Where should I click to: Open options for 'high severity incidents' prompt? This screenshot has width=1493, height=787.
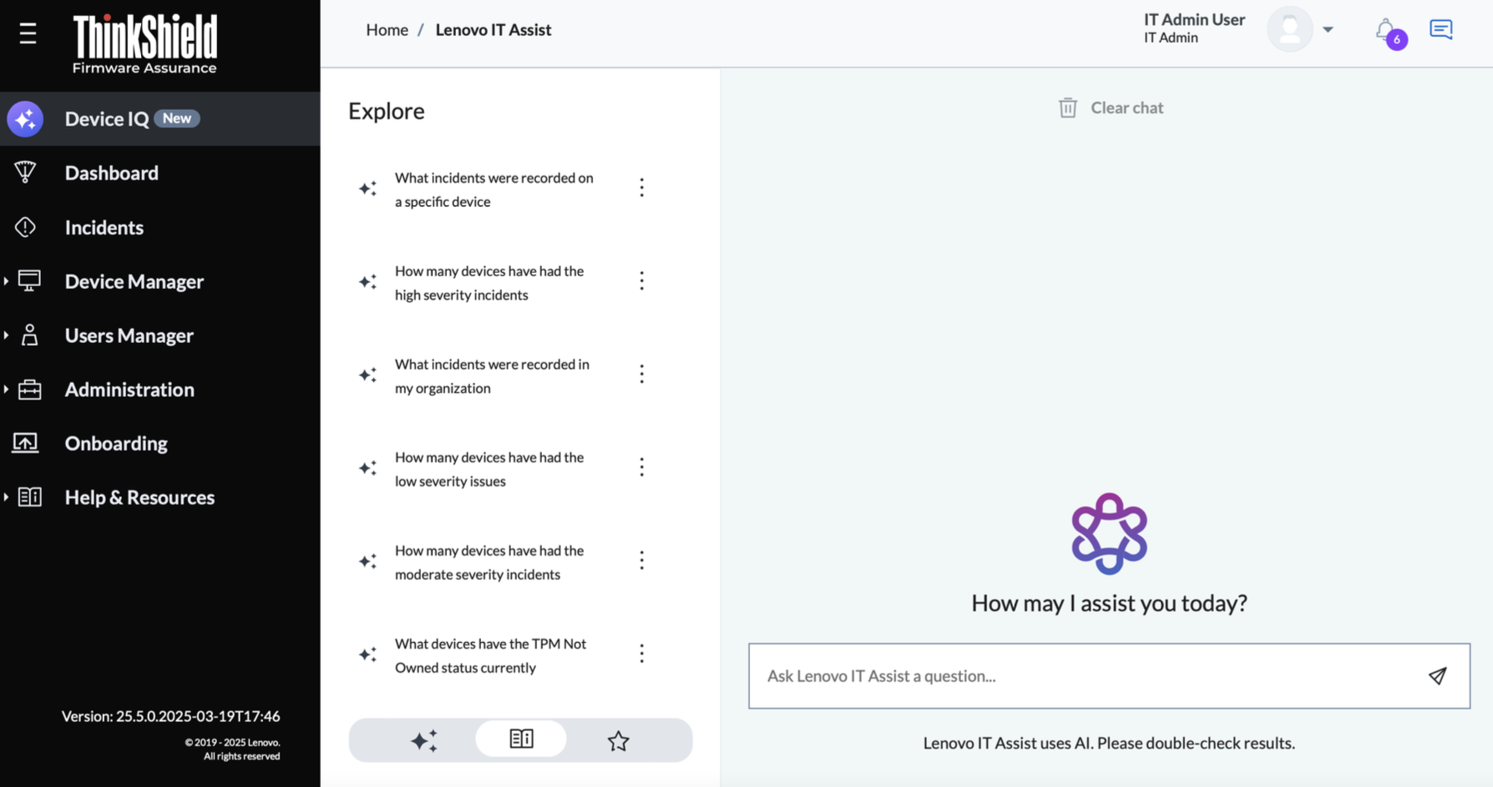[641, 281]
